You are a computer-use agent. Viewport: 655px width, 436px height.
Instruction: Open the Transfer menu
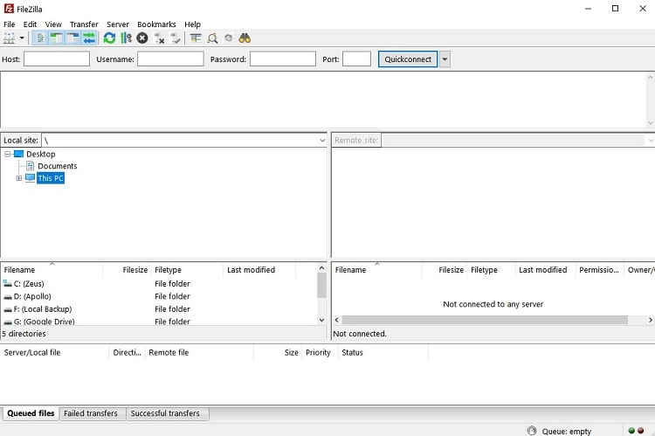coord(84,24)
